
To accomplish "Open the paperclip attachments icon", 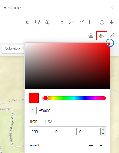I will coord(112,36).
